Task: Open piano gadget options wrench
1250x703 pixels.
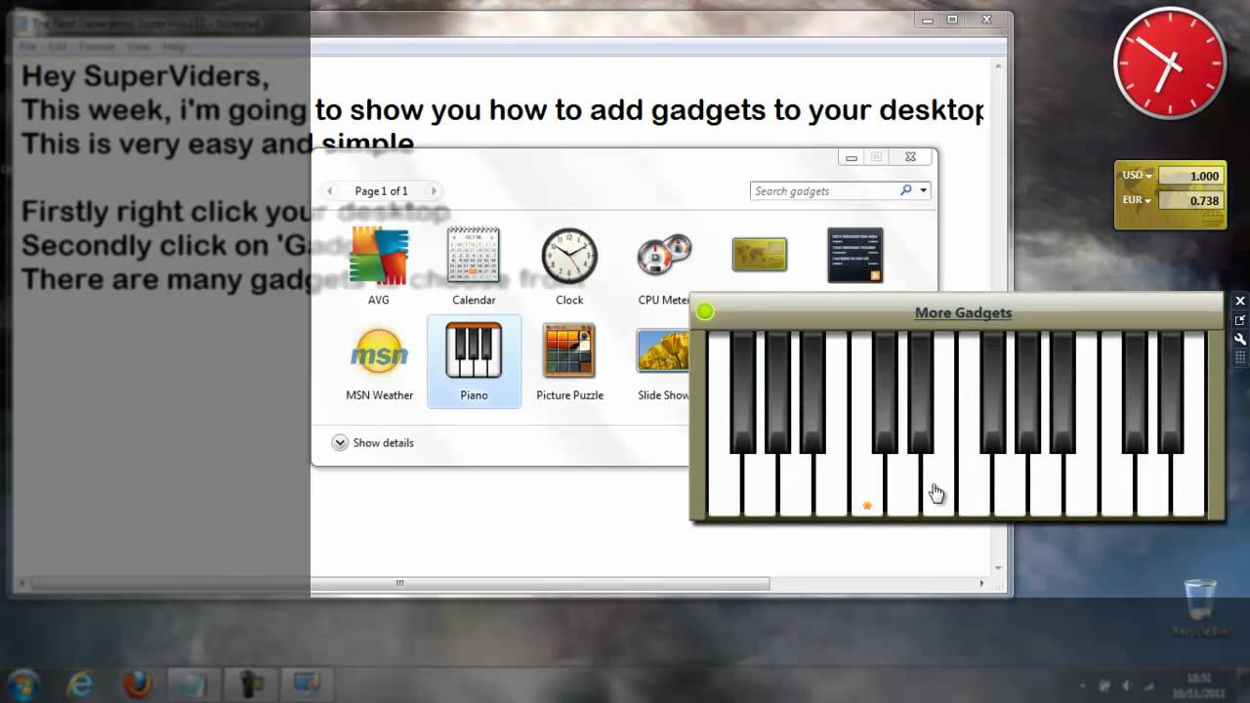Action: (x=1240, y=340)
